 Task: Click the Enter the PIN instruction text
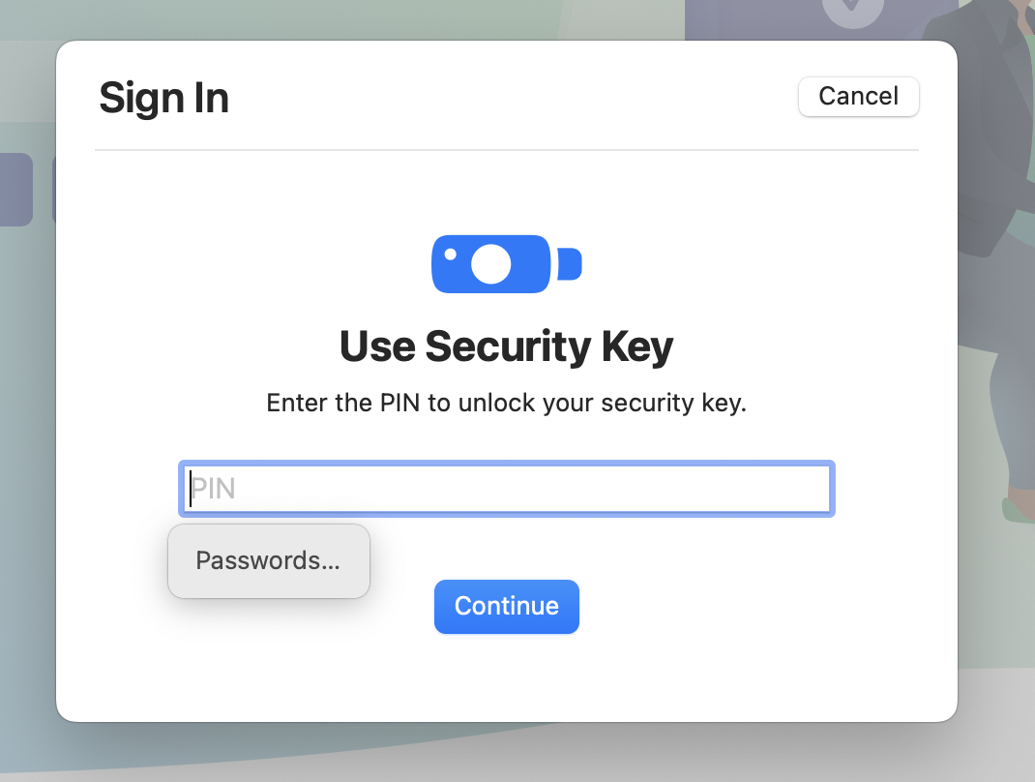click(506, 404)
